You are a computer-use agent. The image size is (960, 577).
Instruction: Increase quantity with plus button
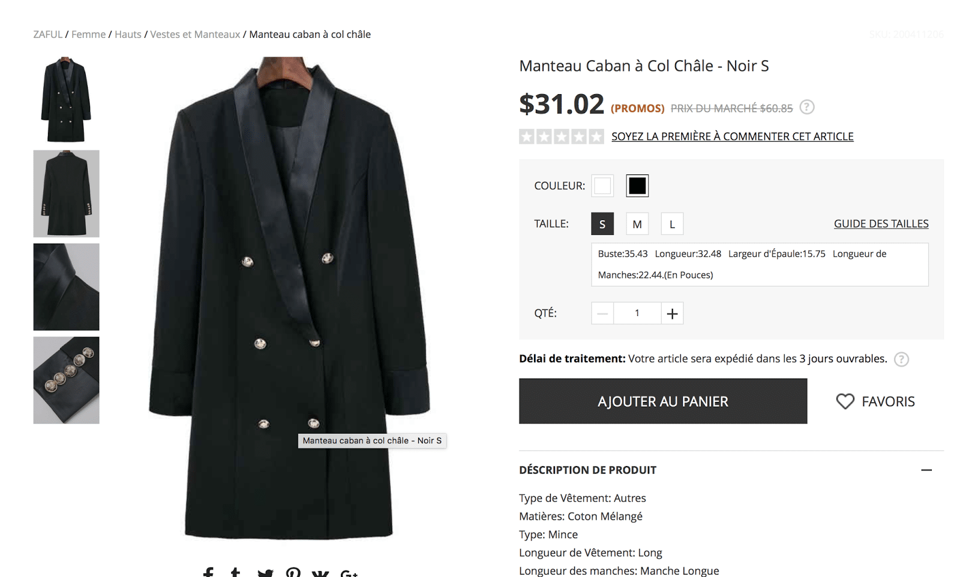672,313
